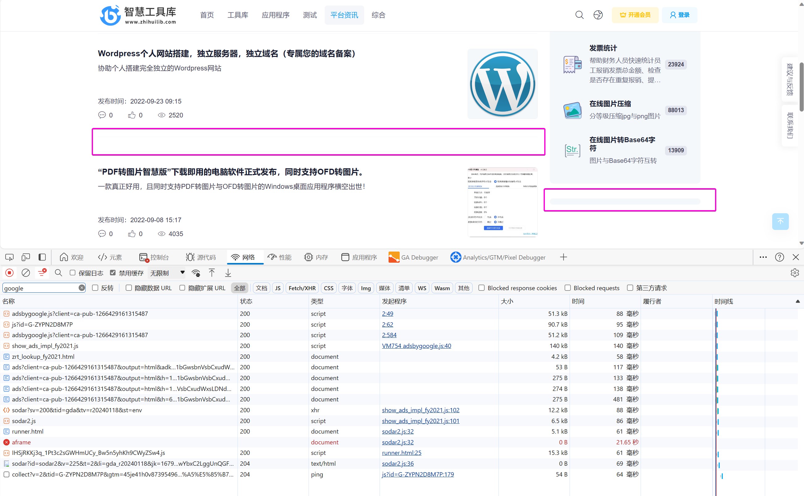Image resolution: width=804 pixels, height=496 pixels.
Task: Click comment icon on Wordpress article
Action: pyautogui.click(x=102, y=115)
